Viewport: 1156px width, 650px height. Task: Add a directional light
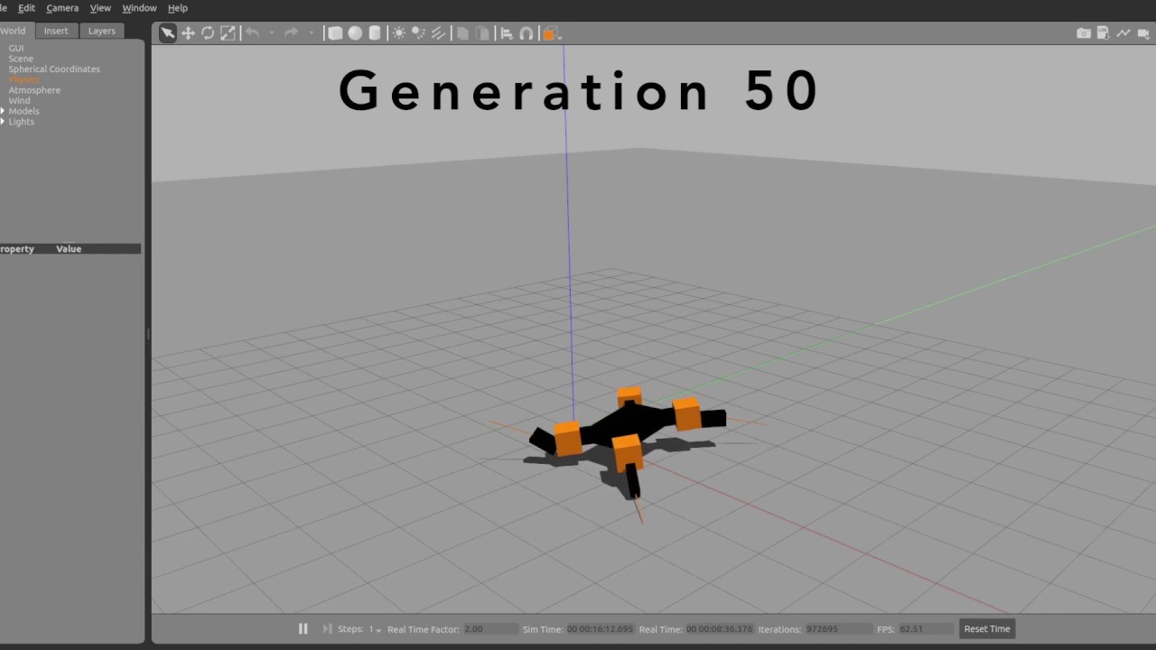(x=439, y=33)
